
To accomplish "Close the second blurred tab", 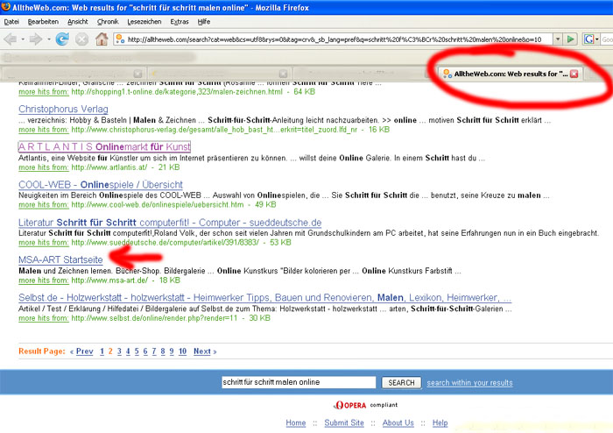I will coord(283,74).
